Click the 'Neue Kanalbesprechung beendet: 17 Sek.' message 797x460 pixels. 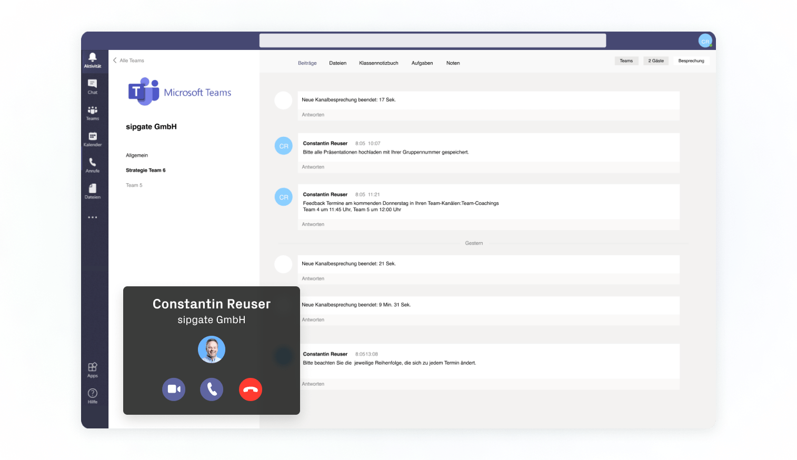click(x=348, y=99)
